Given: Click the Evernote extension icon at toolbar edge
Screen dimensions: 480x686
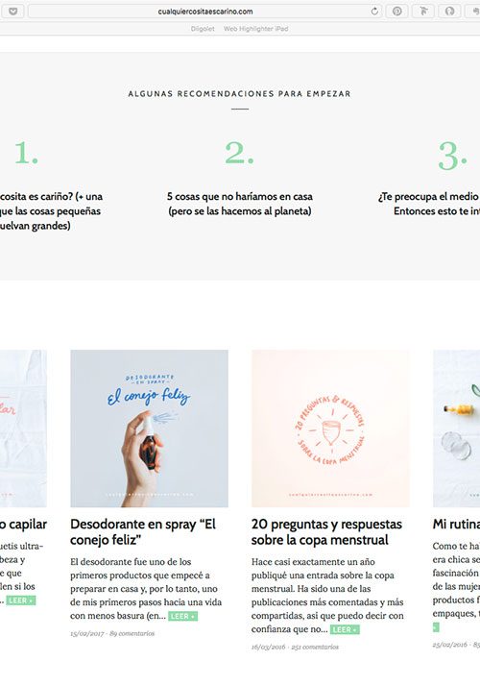Looking at the screenshot, I should coord(475,12).
